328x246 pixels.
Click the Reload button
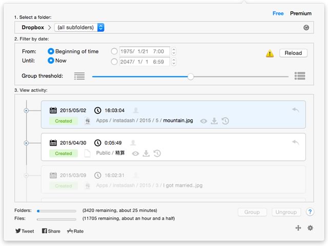(293, 53)
